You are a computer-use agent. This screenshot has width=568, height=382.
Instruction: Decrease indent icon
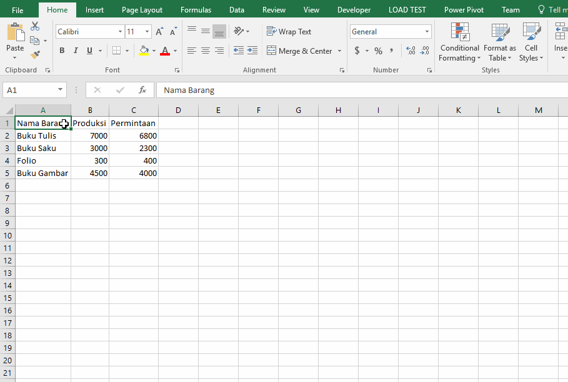239,51
